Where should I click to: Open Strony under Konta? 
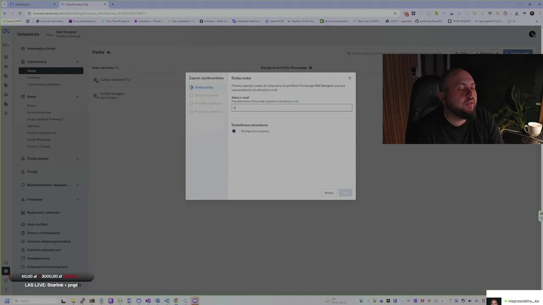[32, 105]
